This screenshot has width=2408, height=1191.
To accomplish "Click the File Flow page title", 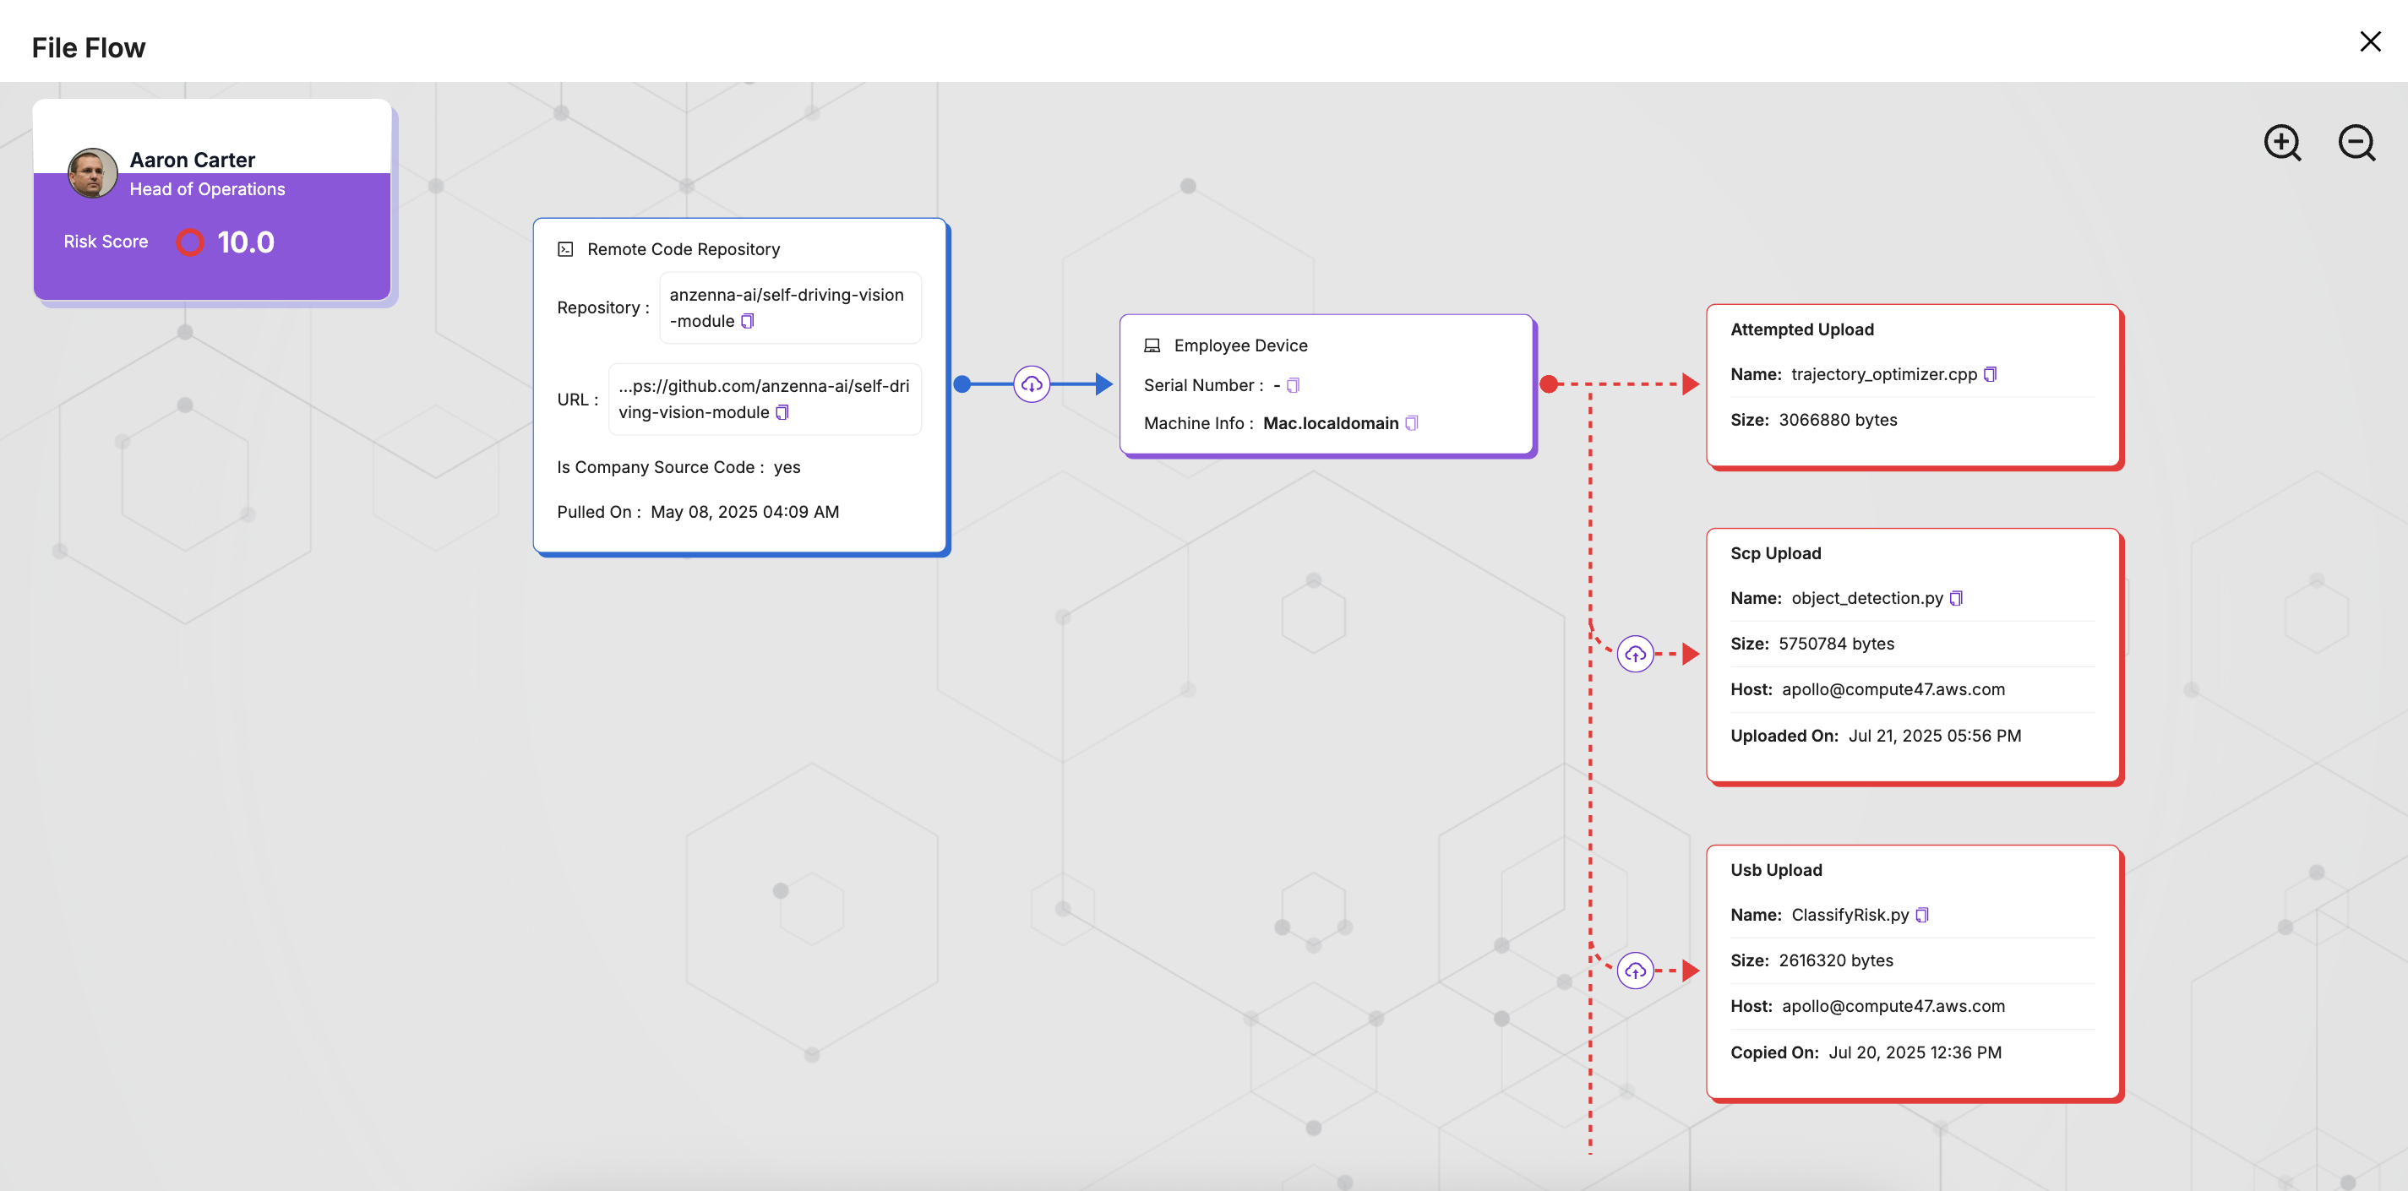I will coord(89,47).
